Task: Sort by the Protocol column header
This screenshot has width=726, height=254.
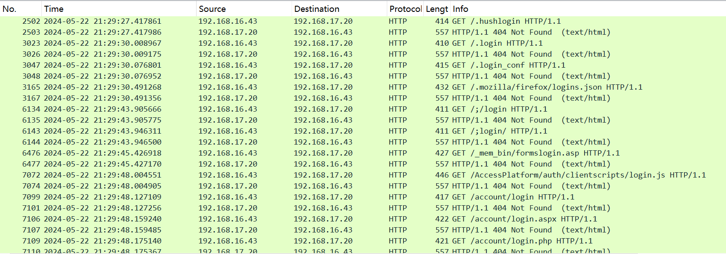Action: 405,9
